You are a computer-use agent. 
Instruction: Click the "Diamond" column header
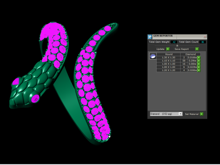pos(191,54)
